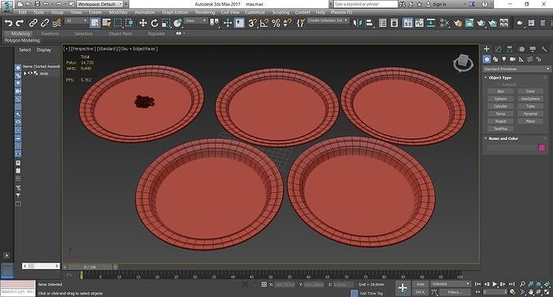Open Select by Name dialog icon
This screenshot has width=553, height=297.
[x=106, y=23]
